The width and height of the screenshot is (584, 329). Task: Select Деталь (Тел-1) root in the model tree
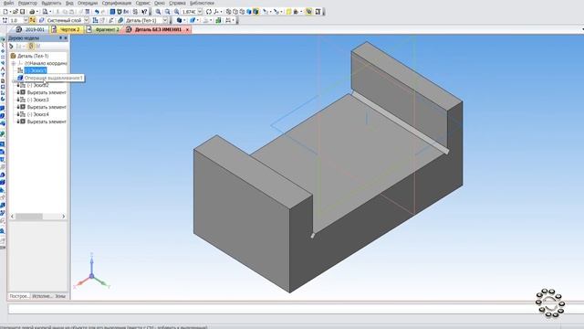pyautogui.click(x=33, y=56)
